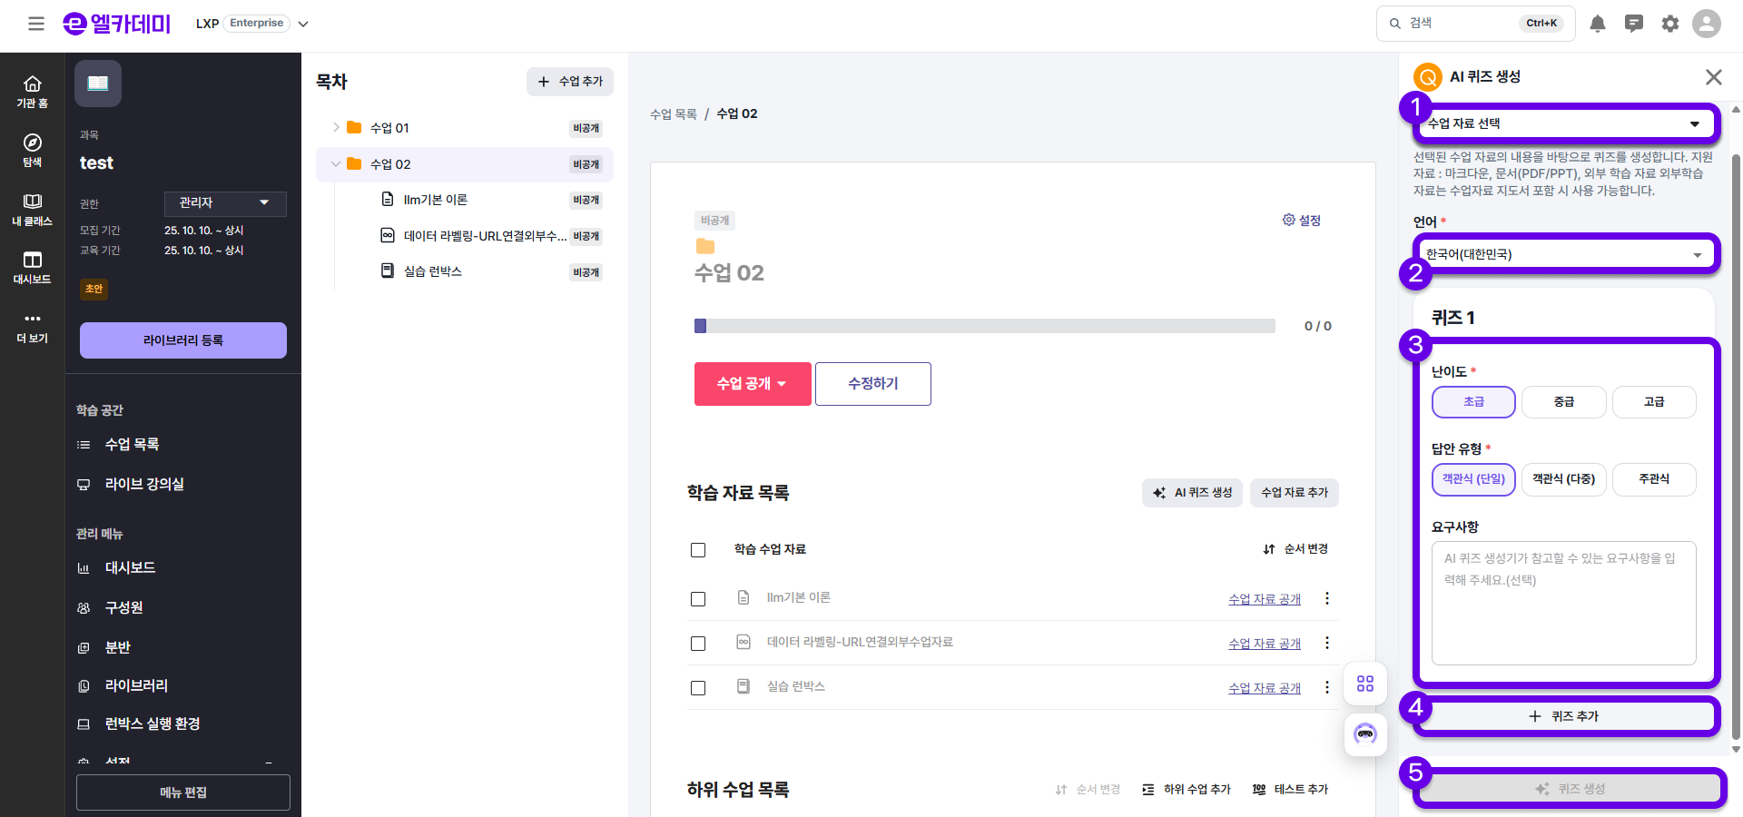
Task: Click the floating chatbot assistant icon
Action: [1365, 733]
